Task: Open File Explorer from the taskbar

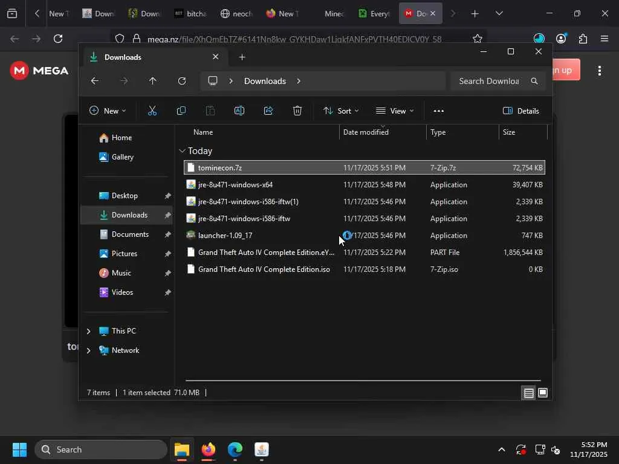Action: pos(182,449)
